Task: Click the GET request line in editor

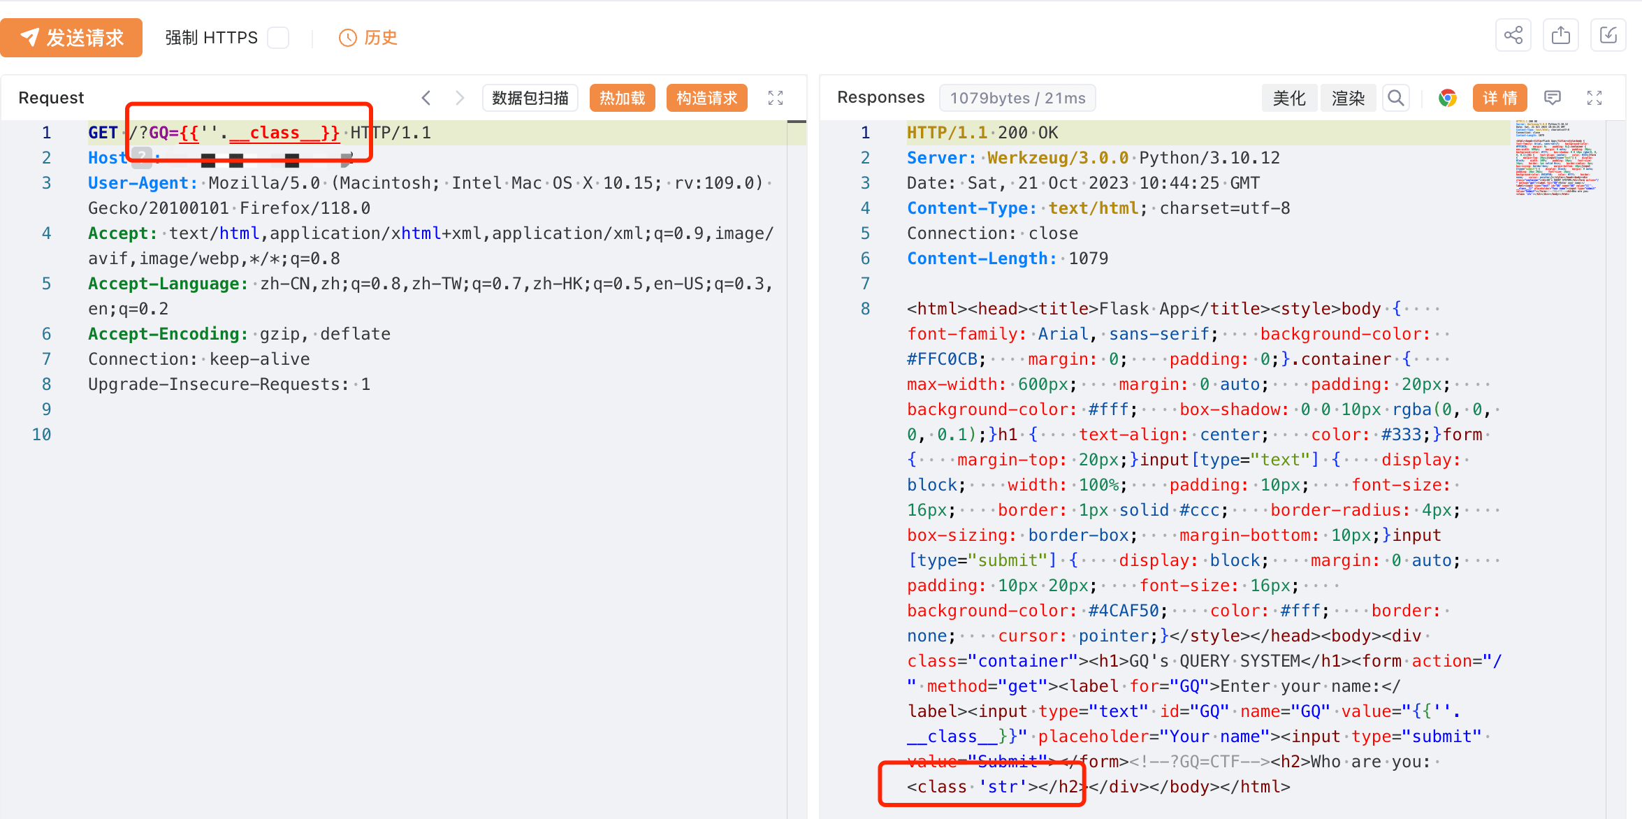Action: (259, 133)
